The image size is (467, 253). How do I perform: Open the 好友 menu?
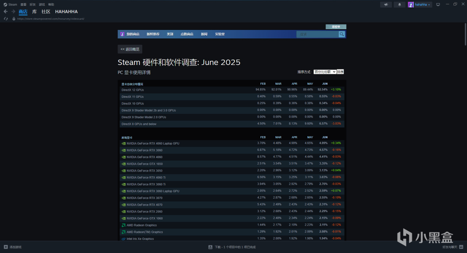pyautogui.click(x=32, y=4)
